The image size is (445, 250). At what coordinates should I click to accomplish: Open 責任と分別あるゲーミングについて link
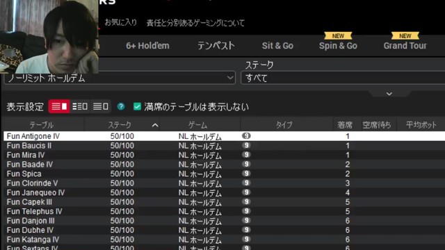click(195, 23)
